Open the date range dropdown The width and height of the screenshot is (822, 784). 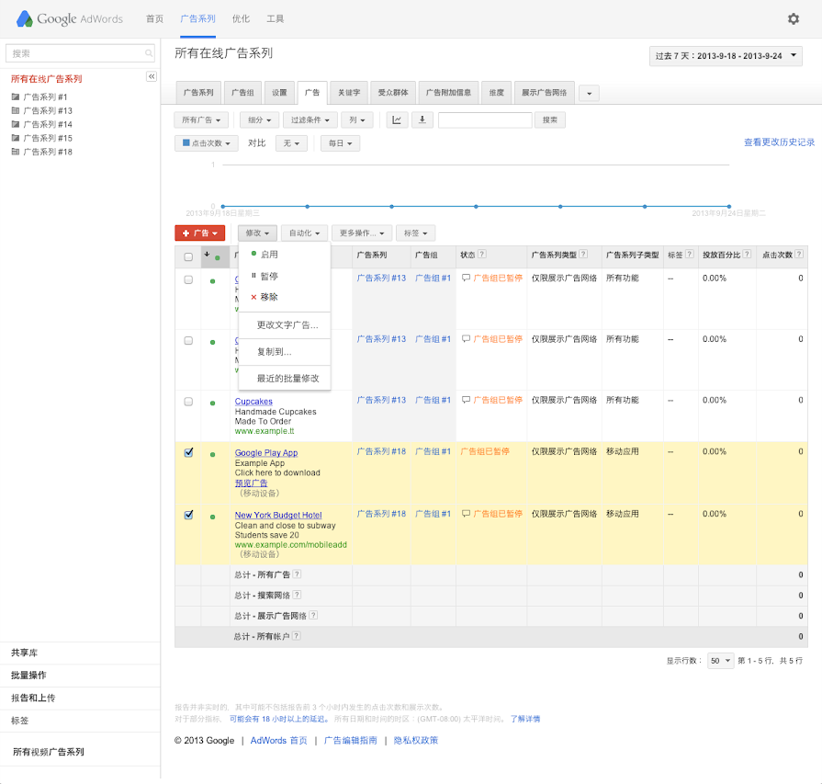[x=726, y=56]
